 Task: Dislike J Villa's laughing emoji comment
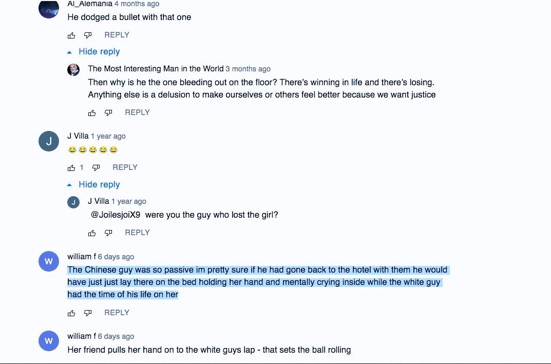click(x=96, y=168)
